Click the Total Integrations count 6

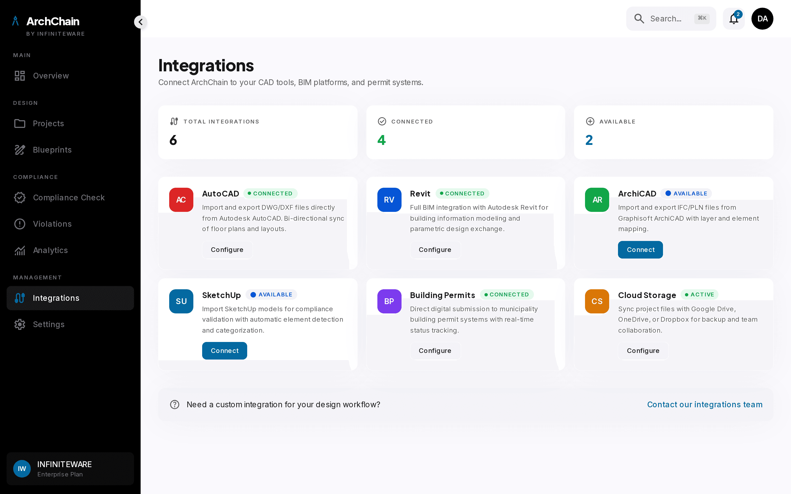pyautogui.click(x=173, y=140)
